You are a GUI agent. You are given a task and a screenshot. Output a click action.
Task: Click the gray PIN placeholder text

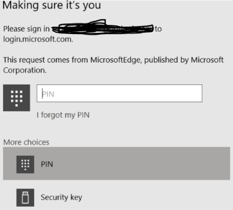(x=48, y=94)
